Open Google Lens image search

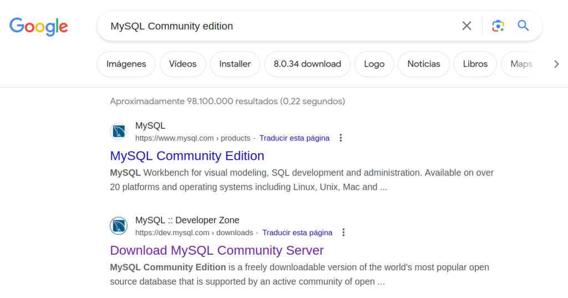498,26
